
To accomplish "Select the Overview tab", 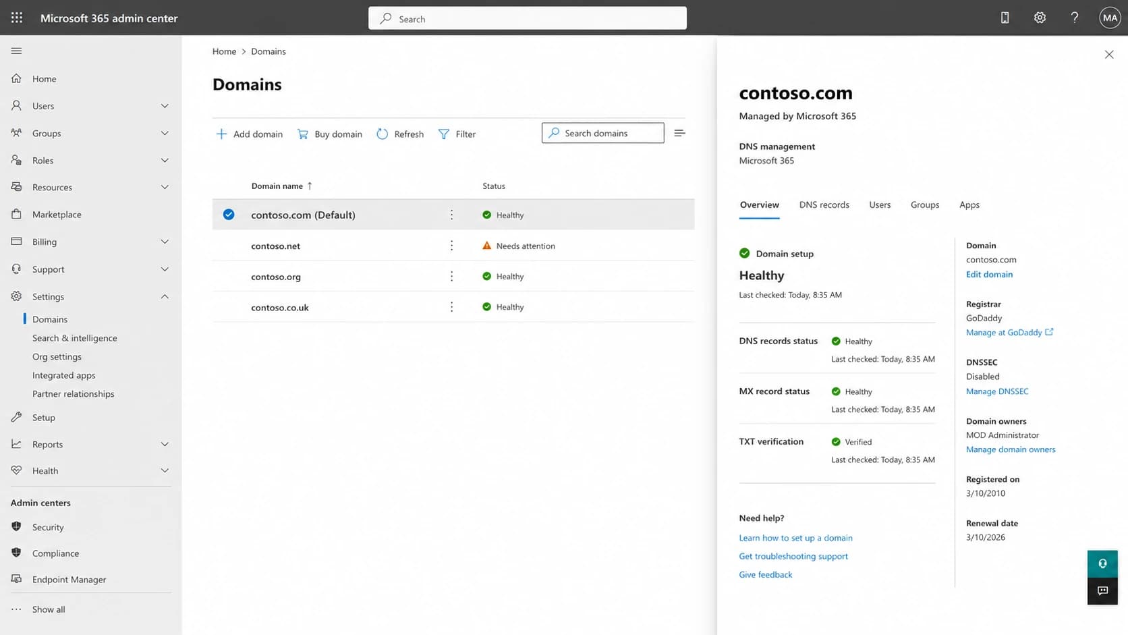I will (759, 204).
